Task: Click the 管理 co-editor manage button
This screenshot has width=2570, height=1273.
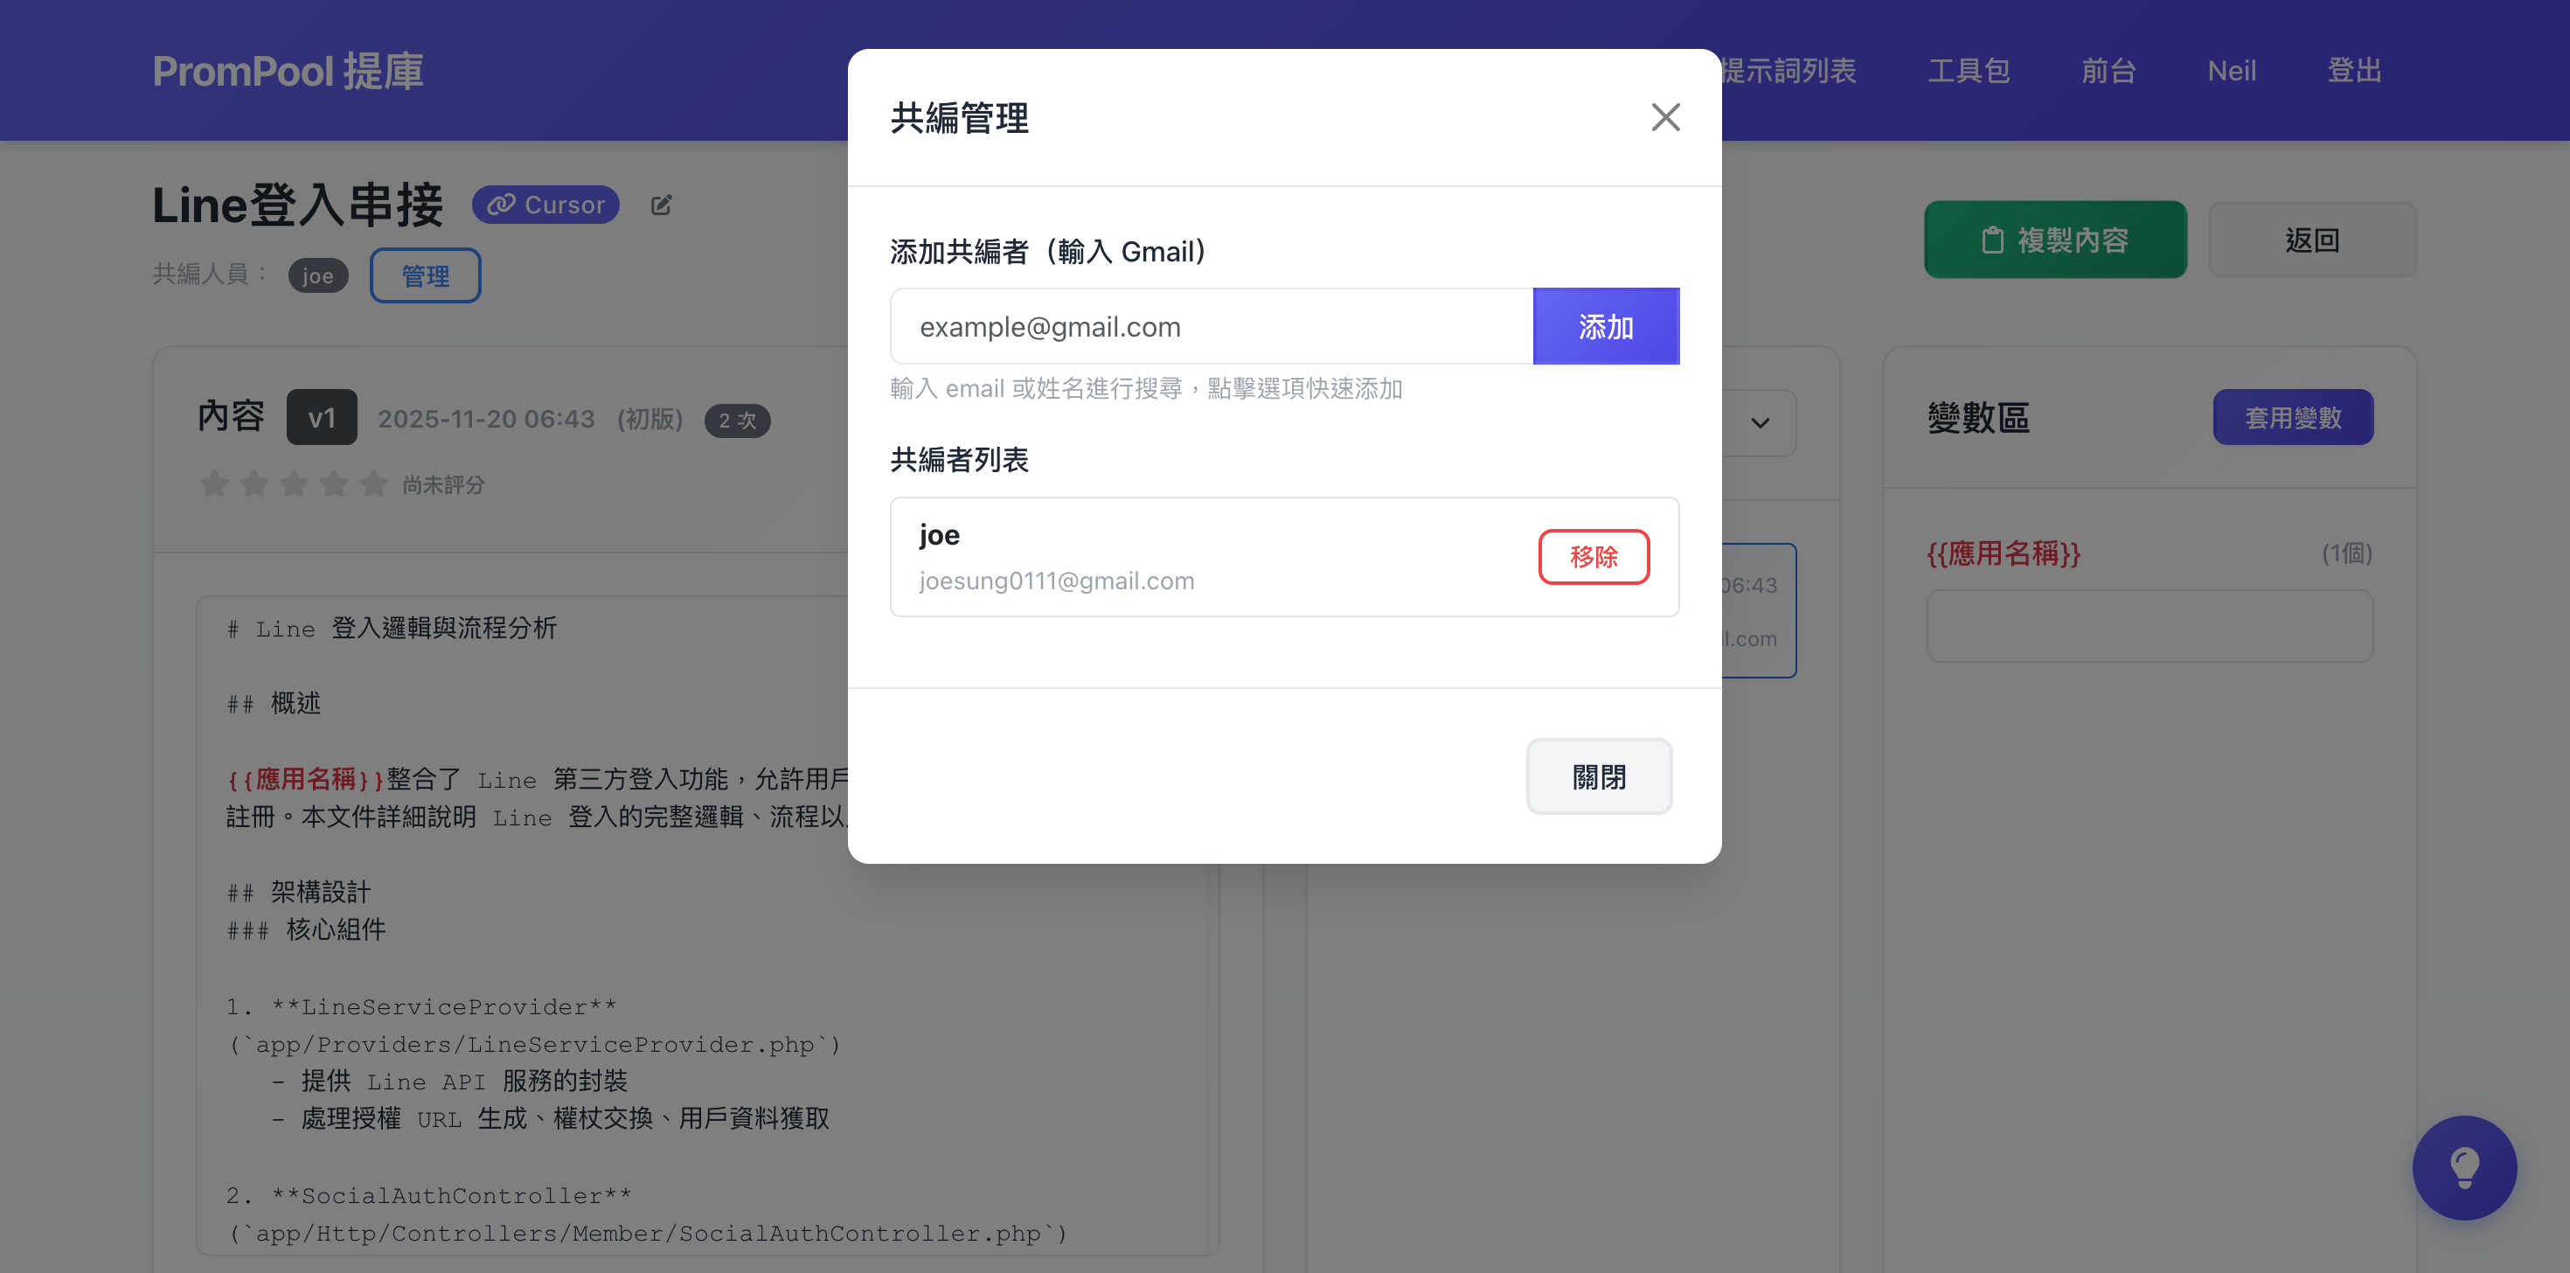Action: 425,275
